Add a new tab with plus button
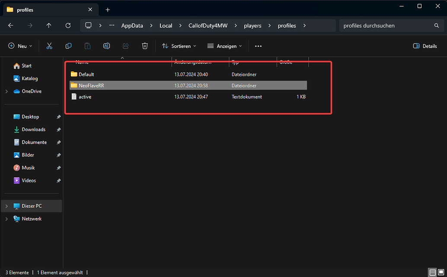447x277 pixels. 108,10
